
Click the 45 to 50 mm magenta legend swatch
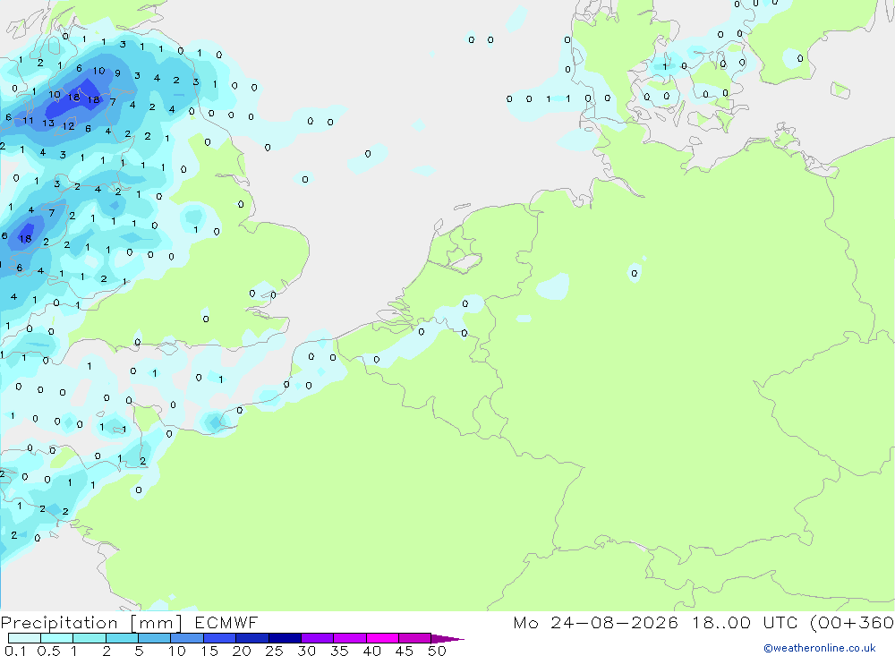click(x=414, y=638)
